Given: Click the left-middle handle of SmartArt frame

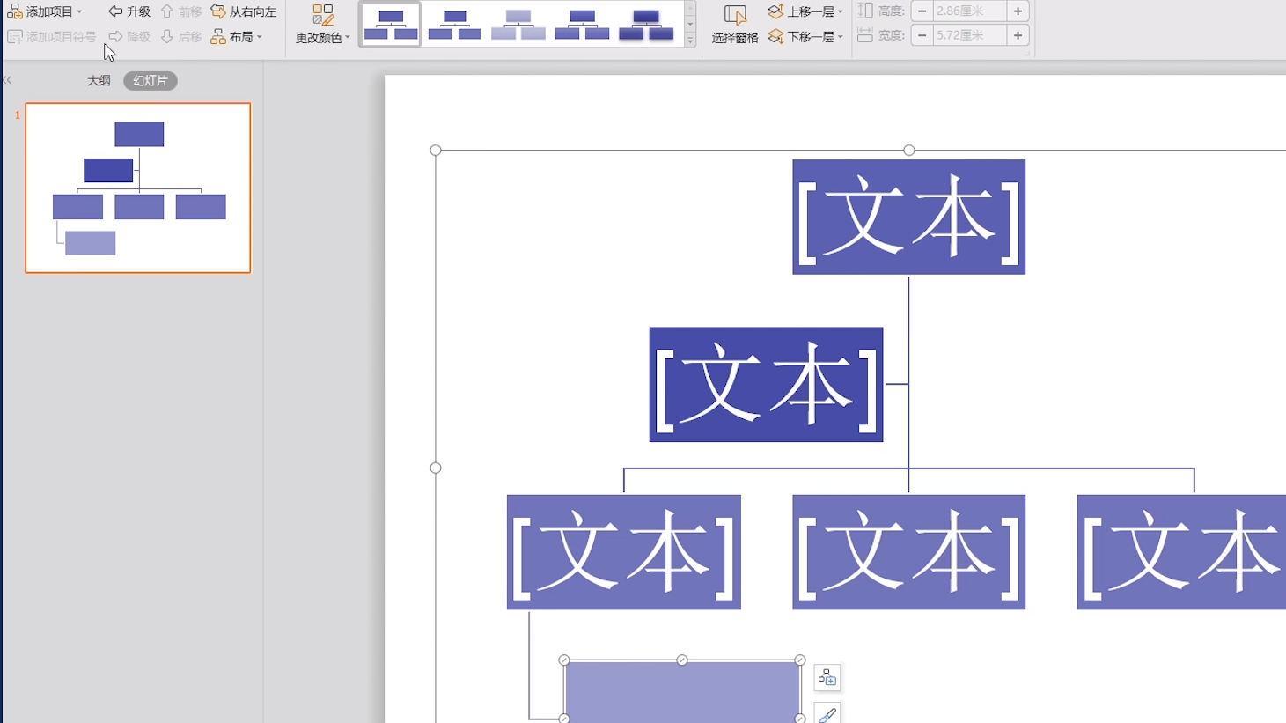Looking at the screenshot, I should click(436, 468).
